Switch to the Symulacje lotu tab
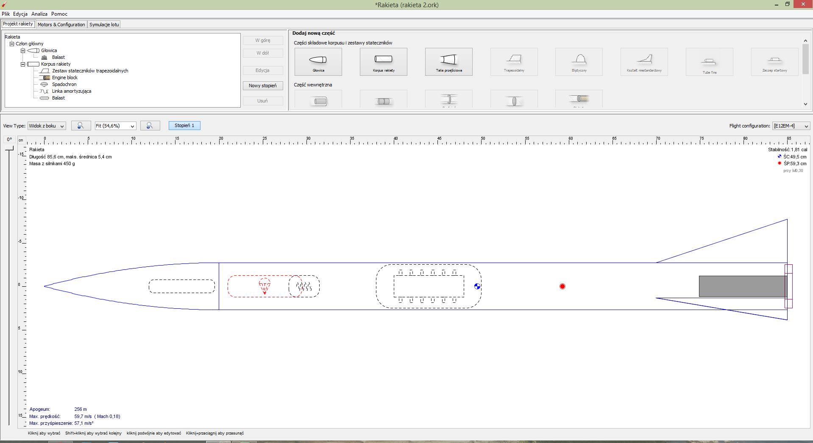 click(104, 25)
